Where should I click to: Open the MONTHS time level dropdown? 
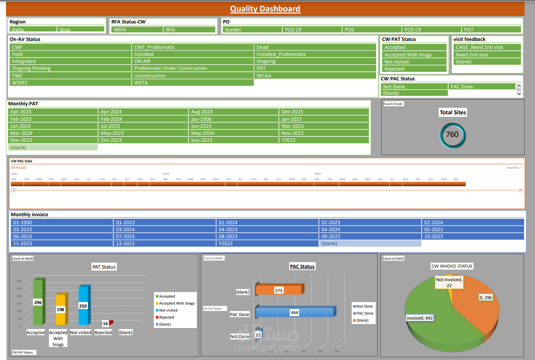point(514,168)
